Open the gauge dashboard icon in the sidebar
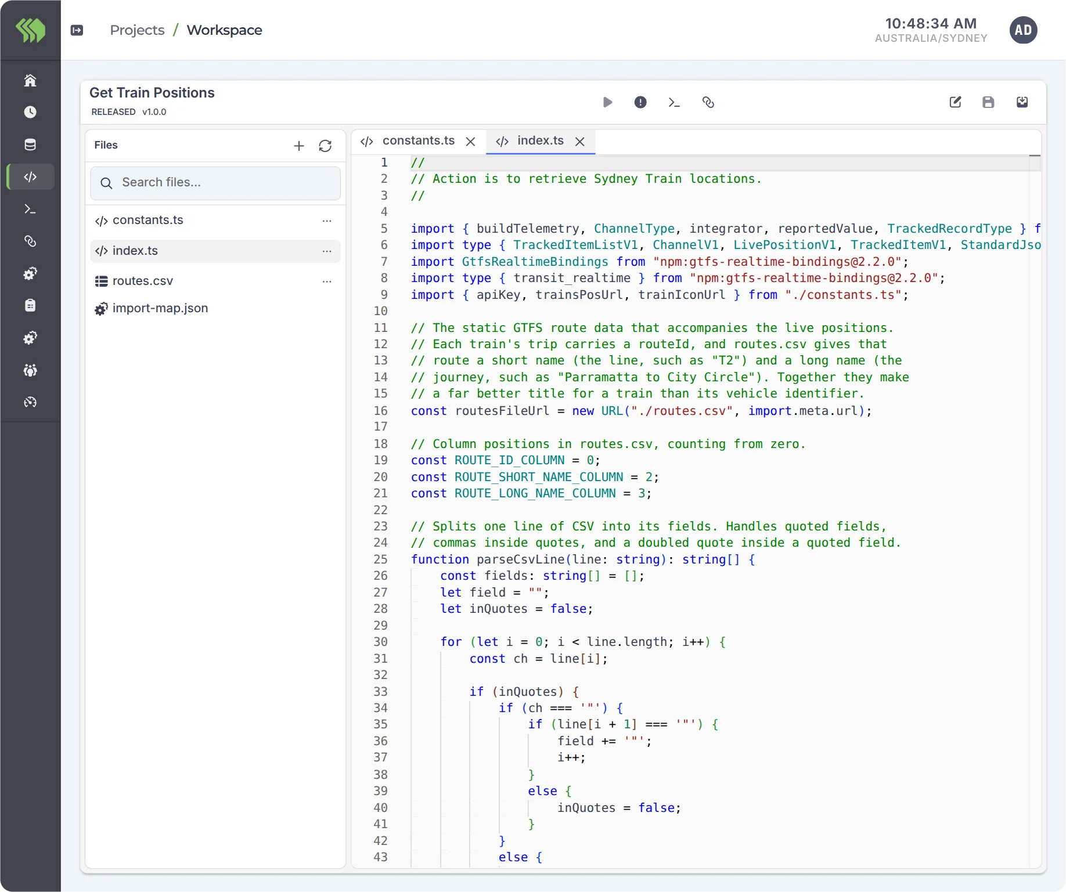Viewport: 1066px width, 892px height. pos(30,402)
